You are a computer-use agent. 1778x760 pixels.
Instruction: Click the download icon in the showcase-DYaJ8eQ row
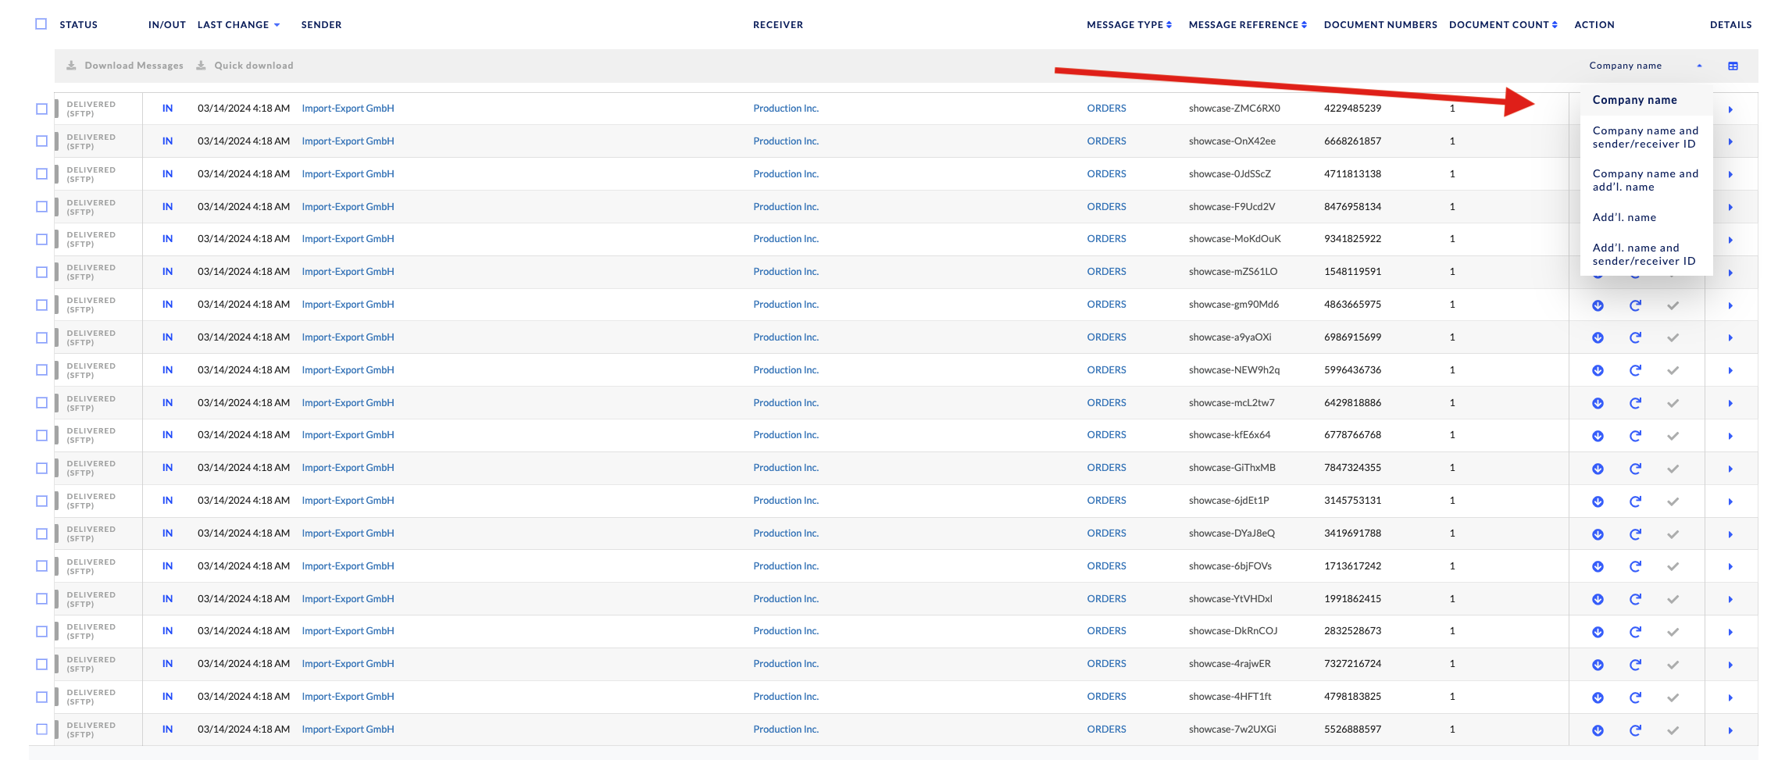pyautogui.click(x=1598, y=534)
